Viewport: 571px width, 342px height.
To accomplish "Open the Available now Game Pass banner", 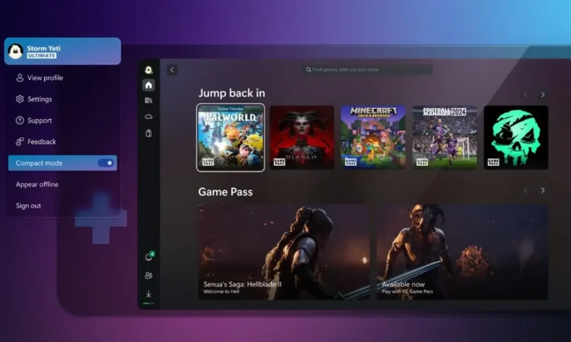I will tap(463, 252).
